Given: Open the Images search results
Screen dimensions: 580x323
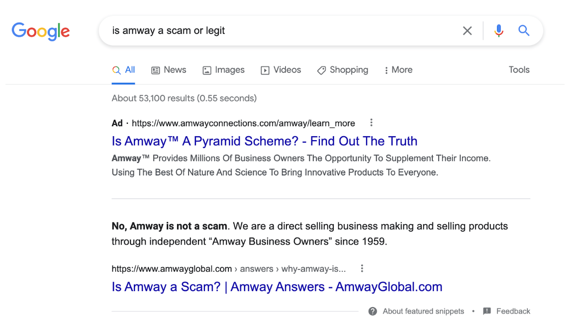Looking at the screenshot, I should (x=223, y=70).
